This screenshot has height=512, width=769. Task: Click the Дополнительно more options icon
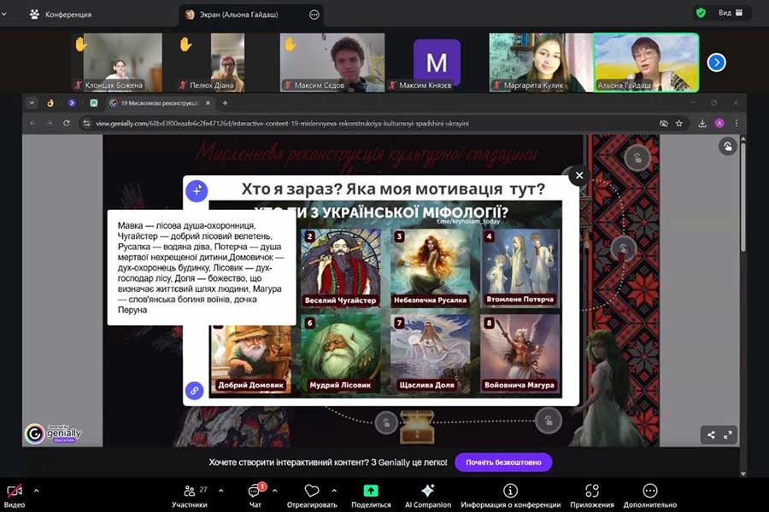(649, 492)
